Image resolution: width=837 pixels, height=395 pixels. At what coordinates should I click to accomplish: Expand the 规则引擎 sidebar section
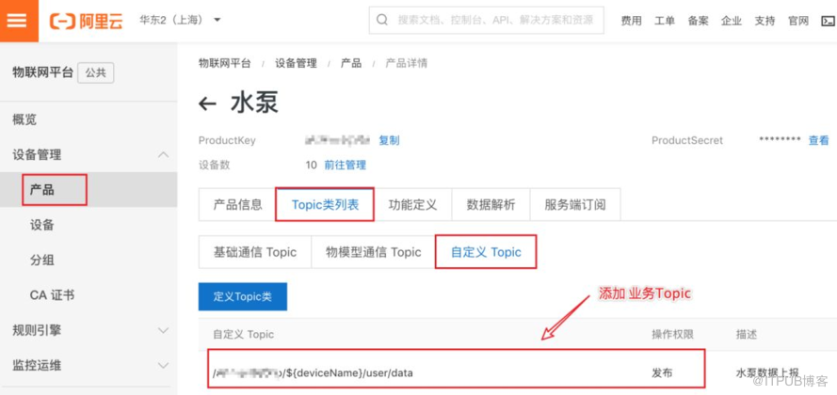pyautogui.click(x=89, y=330)
